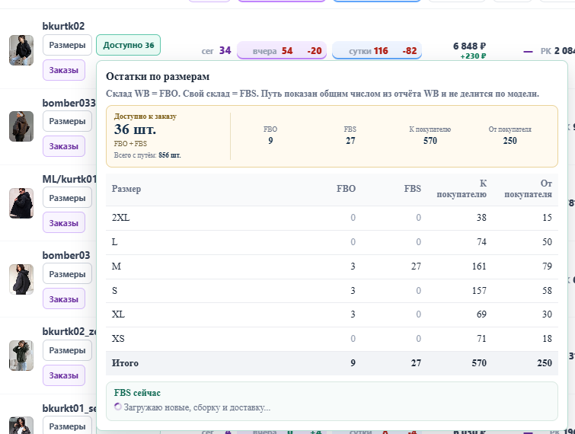Click the Размер column header
The height and width of the screenshot is (434, 575).
pos(126,189)
